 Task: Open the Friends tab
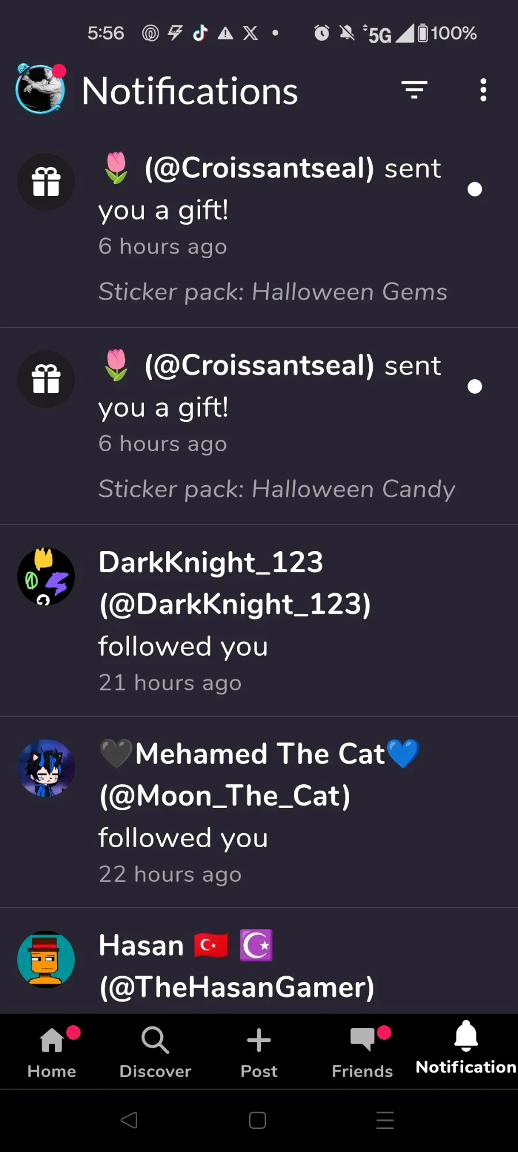click(x=362, y=1052)
